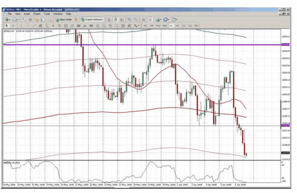Switch timeframe to MN
Screen dimensions: 297x193
pos(196,26)
